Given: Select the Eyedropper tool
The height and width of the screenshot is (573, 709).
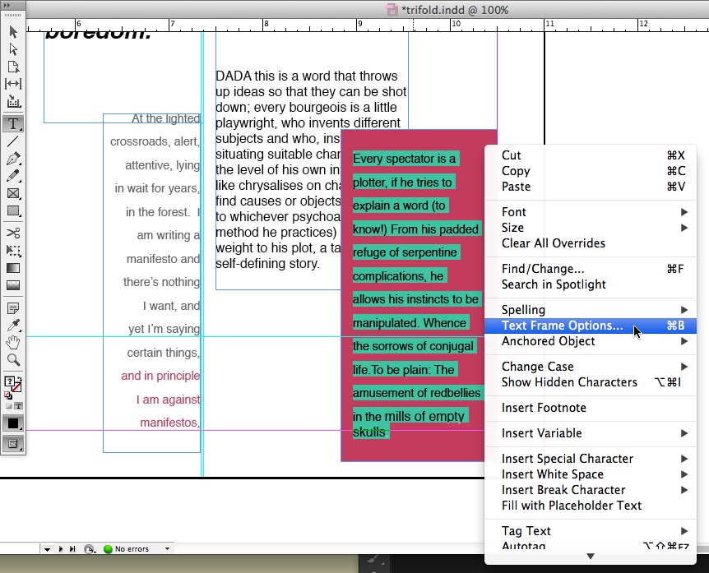Looking at the screenshot, I should point(13,326).
